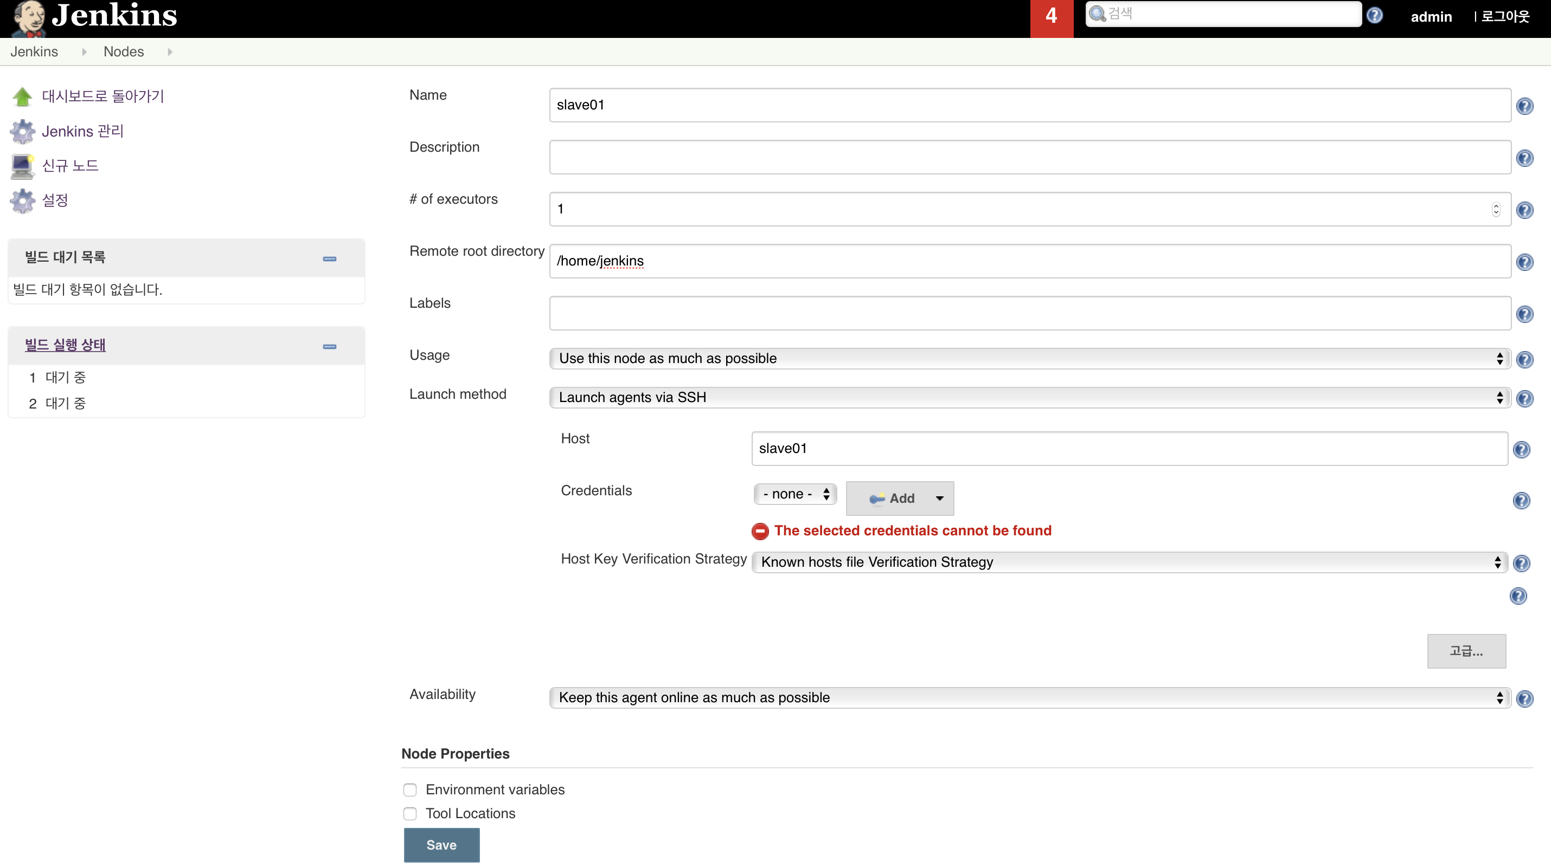Click Nodes in the breadcrumb

[124, 51]
